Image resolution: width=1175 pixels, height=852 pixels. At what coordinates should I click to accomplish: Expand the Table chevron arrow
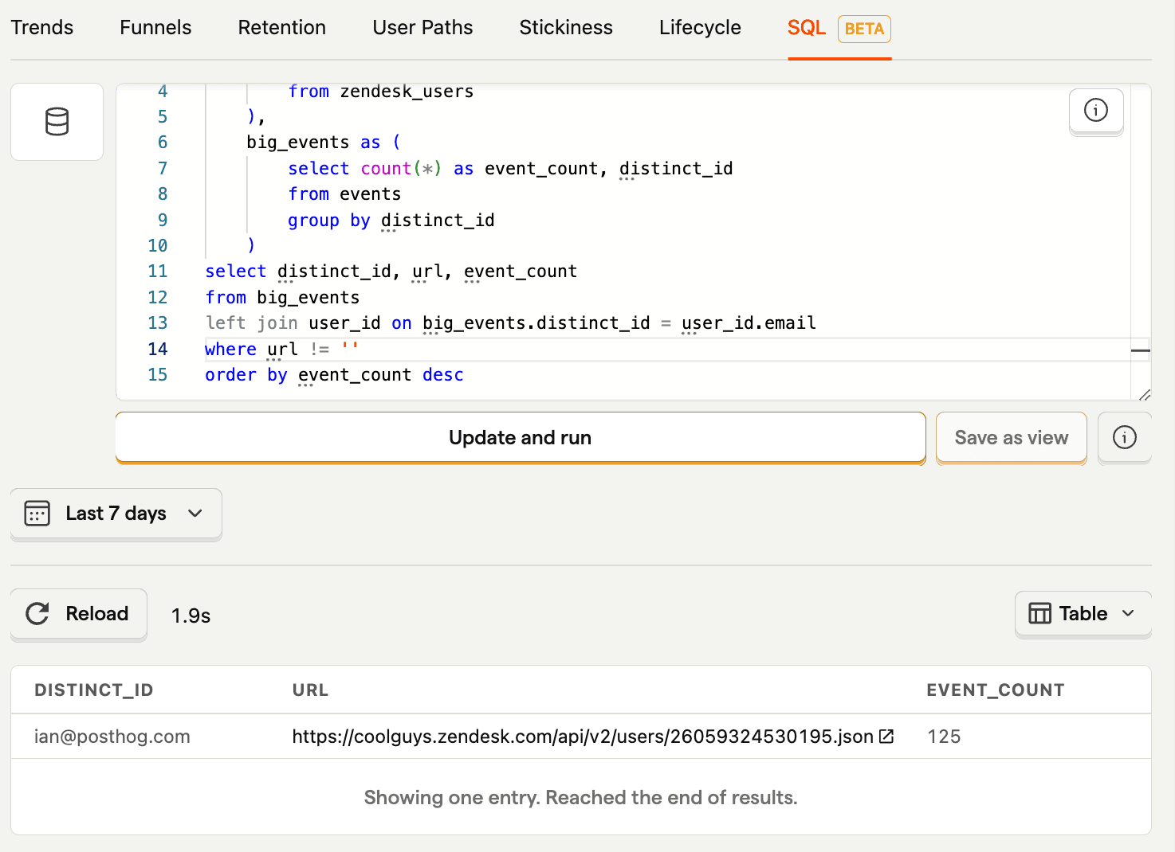1128,613
